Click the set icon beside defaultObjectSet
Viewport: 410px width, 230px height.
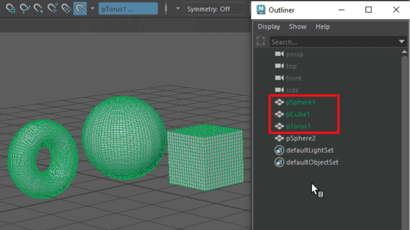(x=280, y=162)
